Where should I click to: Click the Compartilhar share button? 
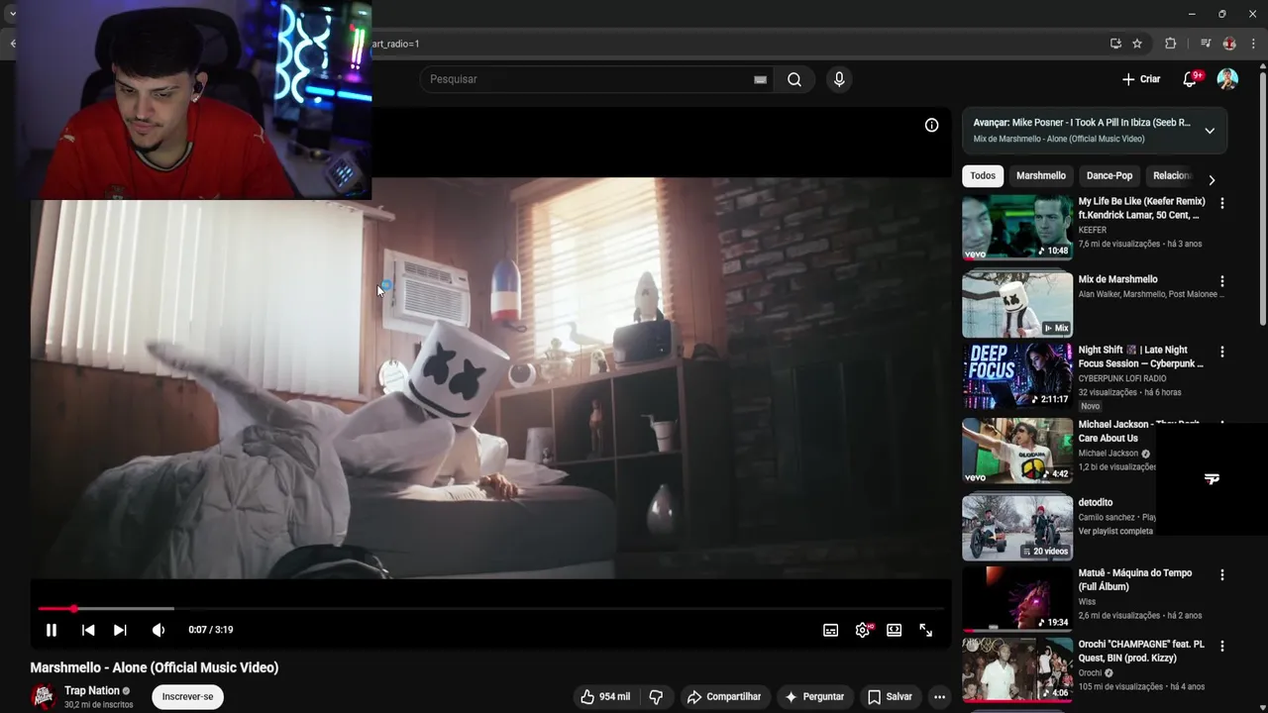pos(724,696)
